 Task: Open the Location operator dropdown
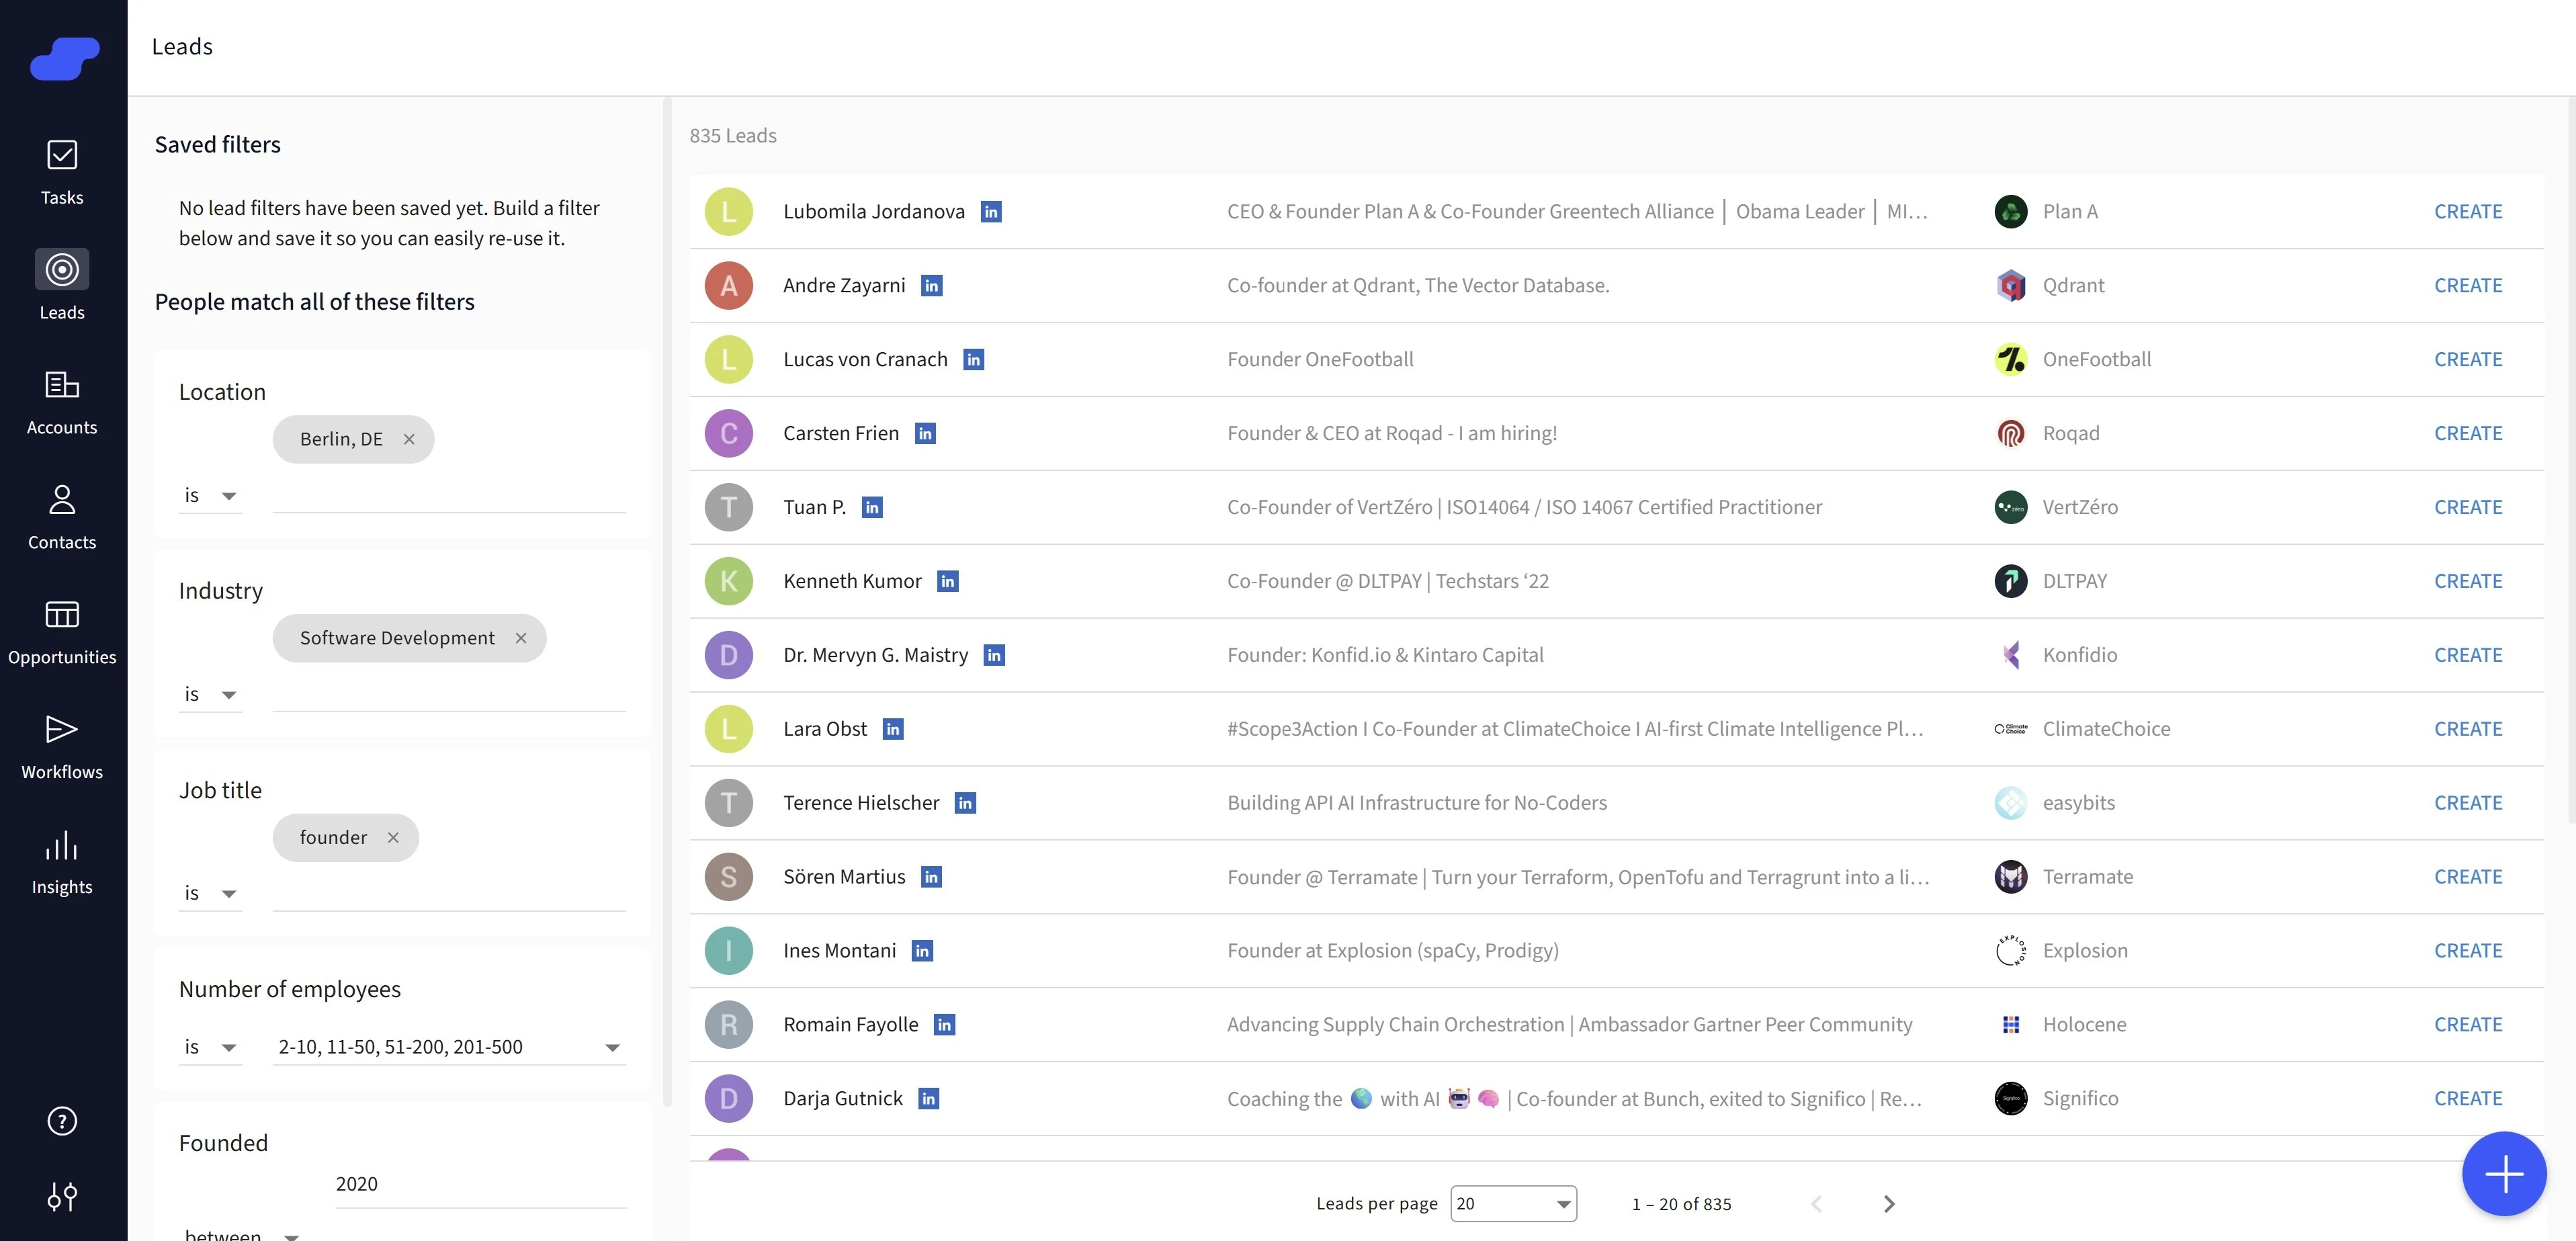point(211,496)
